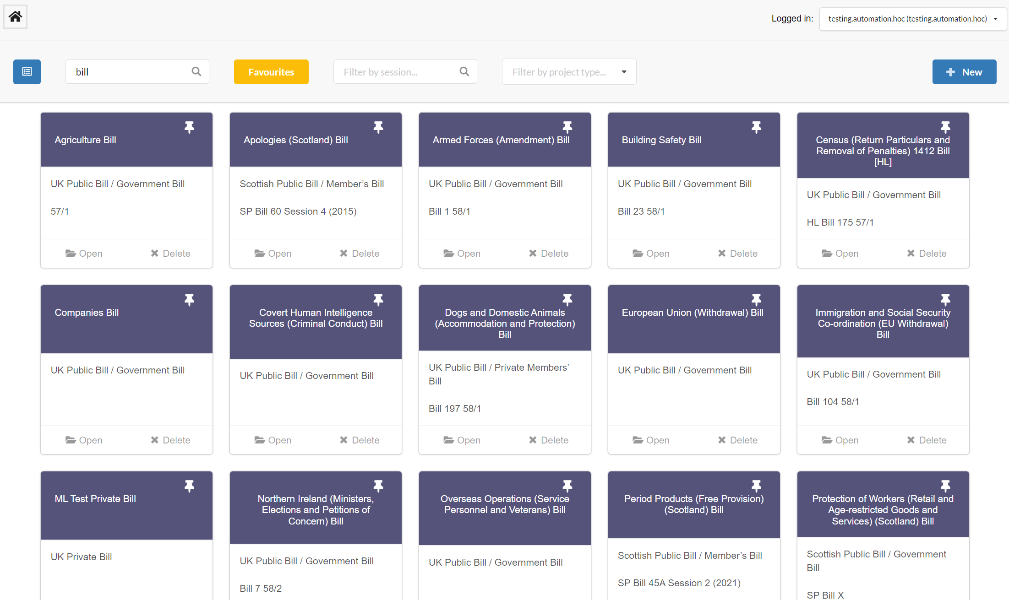Delete the European Union (Withdrawal) Bill
Screen dimensions: 1009x600
738,440
